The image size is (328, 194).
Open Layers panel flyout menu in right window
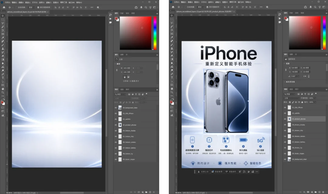coord(326,89)
